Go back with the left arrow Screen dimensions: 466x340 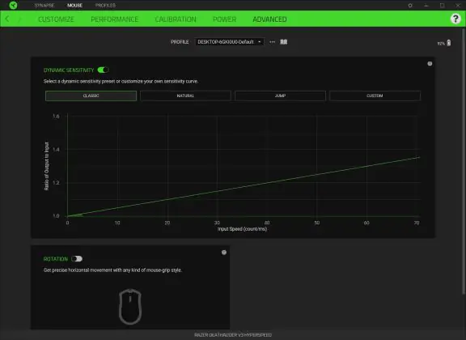point(7,19)
